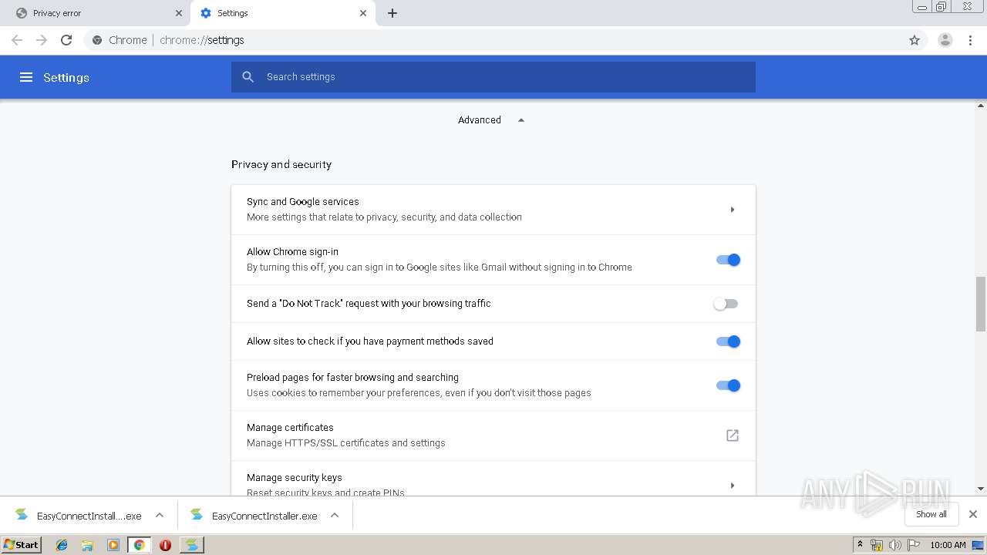Open Manage certificates row
Viewport: 987px width, 555px height.
pos(493,436)
